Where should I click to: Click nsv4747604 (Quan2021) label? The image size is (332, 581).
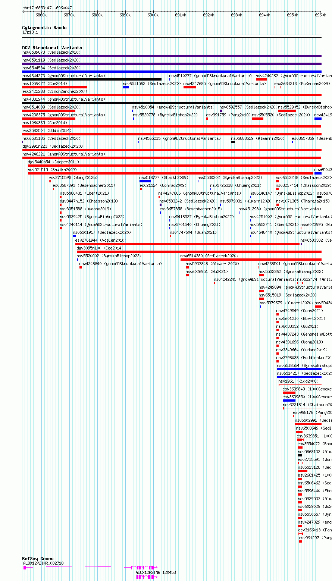coord(193,232)
